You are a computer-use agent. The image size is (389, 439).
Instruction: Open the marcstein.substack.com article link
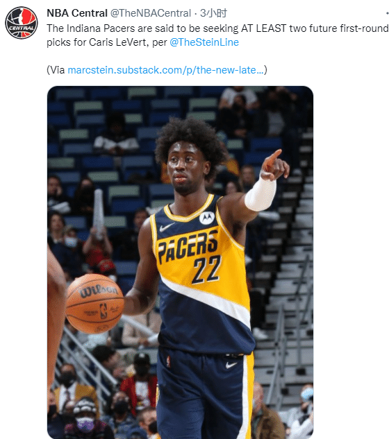point(166,70)
